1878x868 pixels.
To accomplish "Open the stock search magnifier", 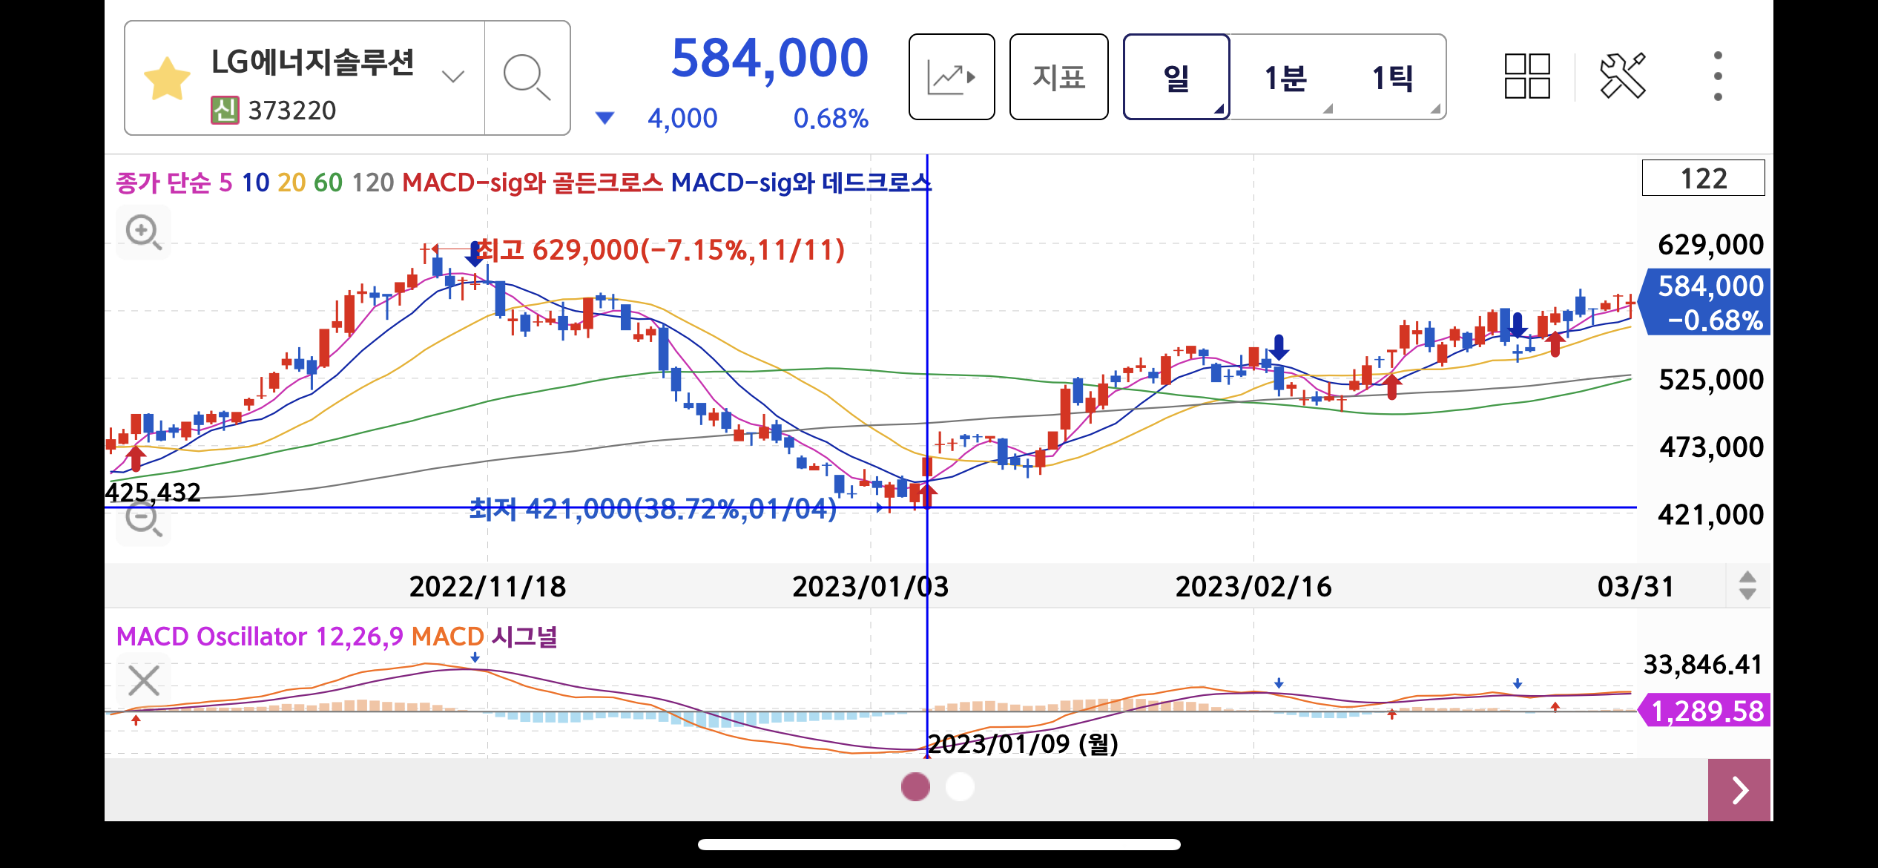I will [527, 77].
